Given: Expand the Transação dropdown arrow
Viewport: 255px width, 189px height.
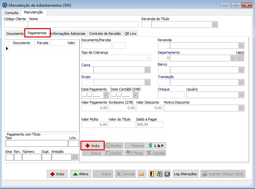Looking at the screenshot, I should [241, 83].
